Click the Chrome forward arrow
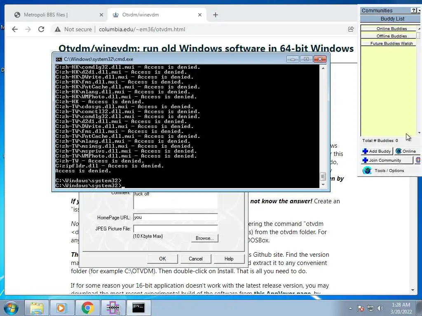The height and width of the screenshot is (316, 422). pyautogui.click(x=28, y=29)
